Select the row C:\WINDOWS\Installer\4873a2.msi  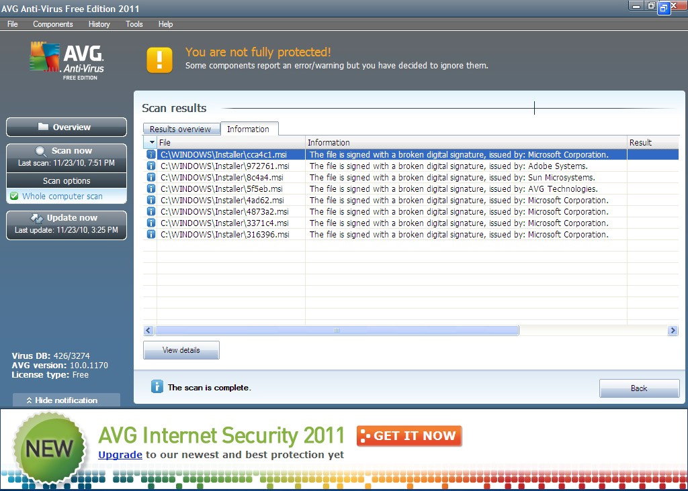[x=411, y=211]
